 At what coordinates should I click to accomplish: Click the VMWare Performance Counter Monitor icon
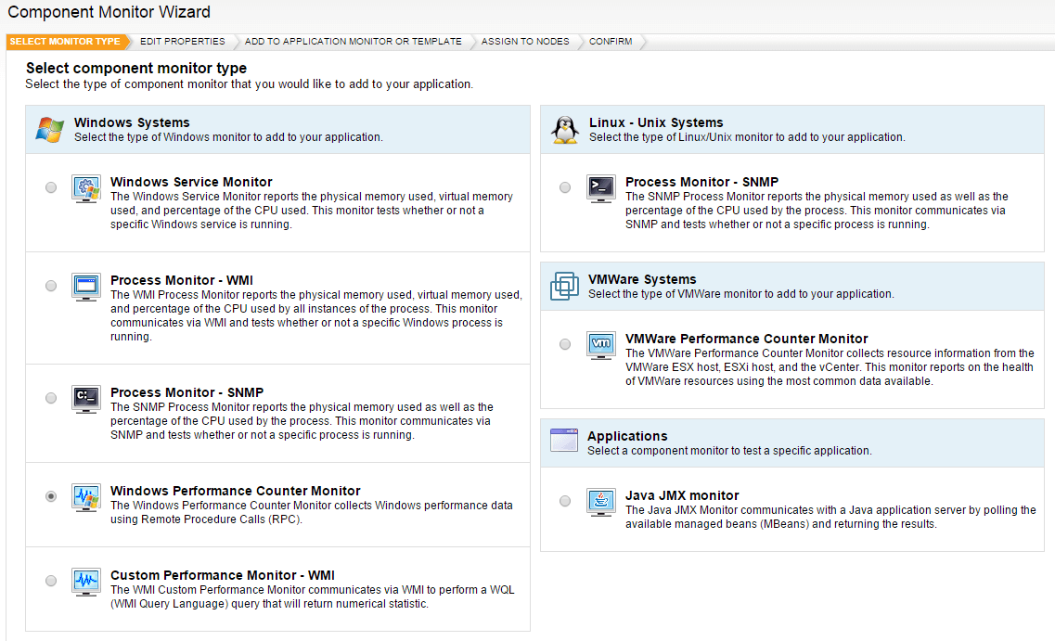[600, 344]
